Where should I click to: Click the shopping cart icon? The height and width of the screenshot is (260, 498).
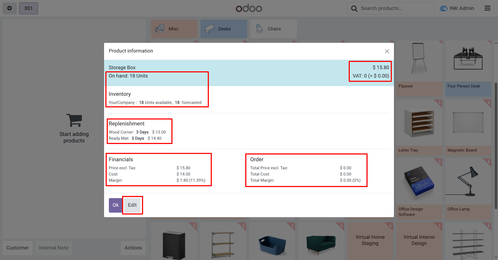tap(74, 120)
